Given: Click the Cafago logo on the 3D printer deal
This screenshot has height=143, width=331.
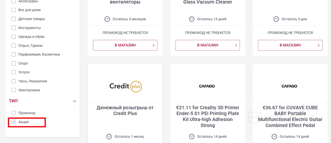Looking at the screenshot, I should [x=207, y=86].
